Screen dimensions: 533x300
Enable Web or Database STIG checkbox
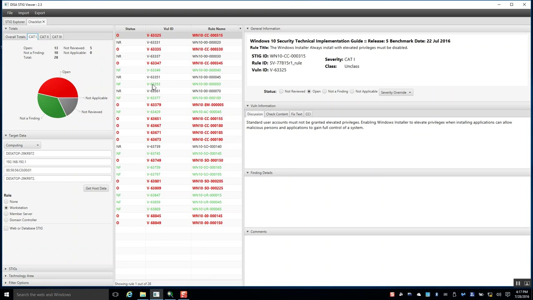[6, 228]
